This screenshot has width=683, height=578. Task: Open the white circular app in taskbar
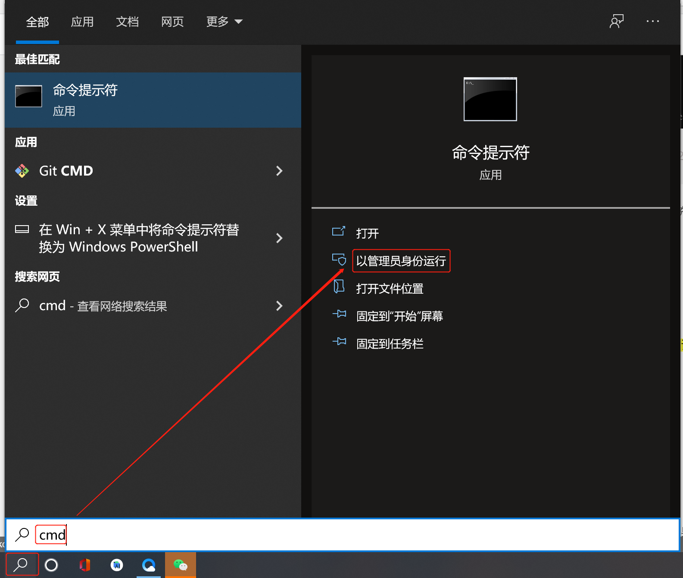[x=117, y=565]
